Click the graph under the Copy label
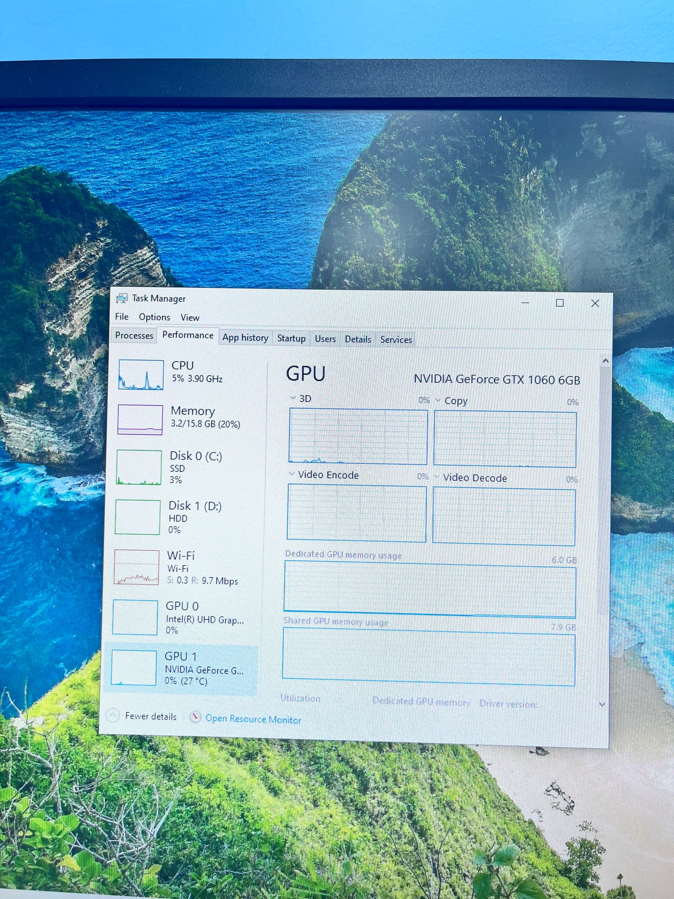 pos(505,439)
